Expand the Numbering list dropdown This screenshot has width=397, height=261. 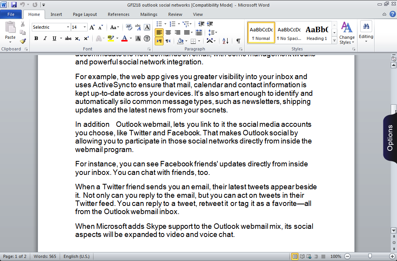179,24
